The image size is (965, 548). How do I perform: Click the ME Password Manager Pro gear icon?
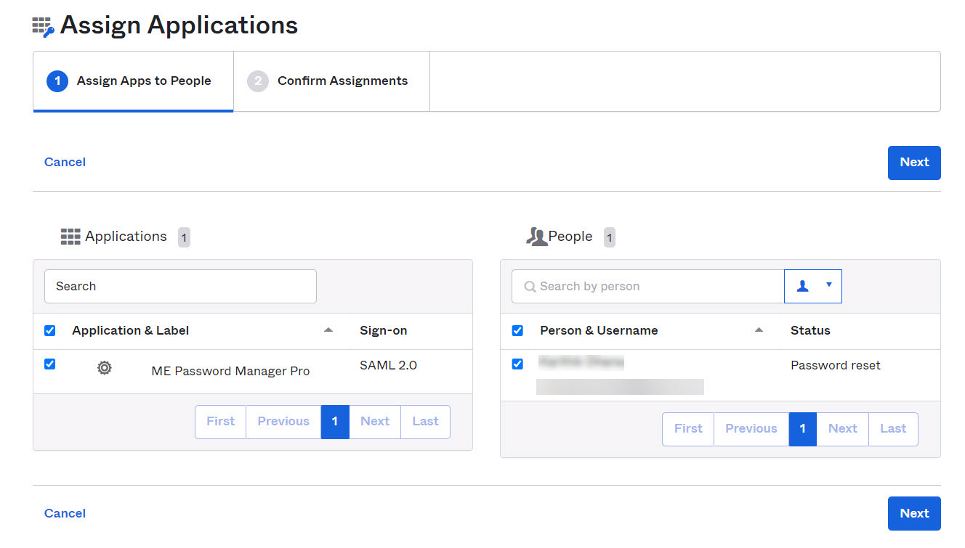(x=105, y=368)
